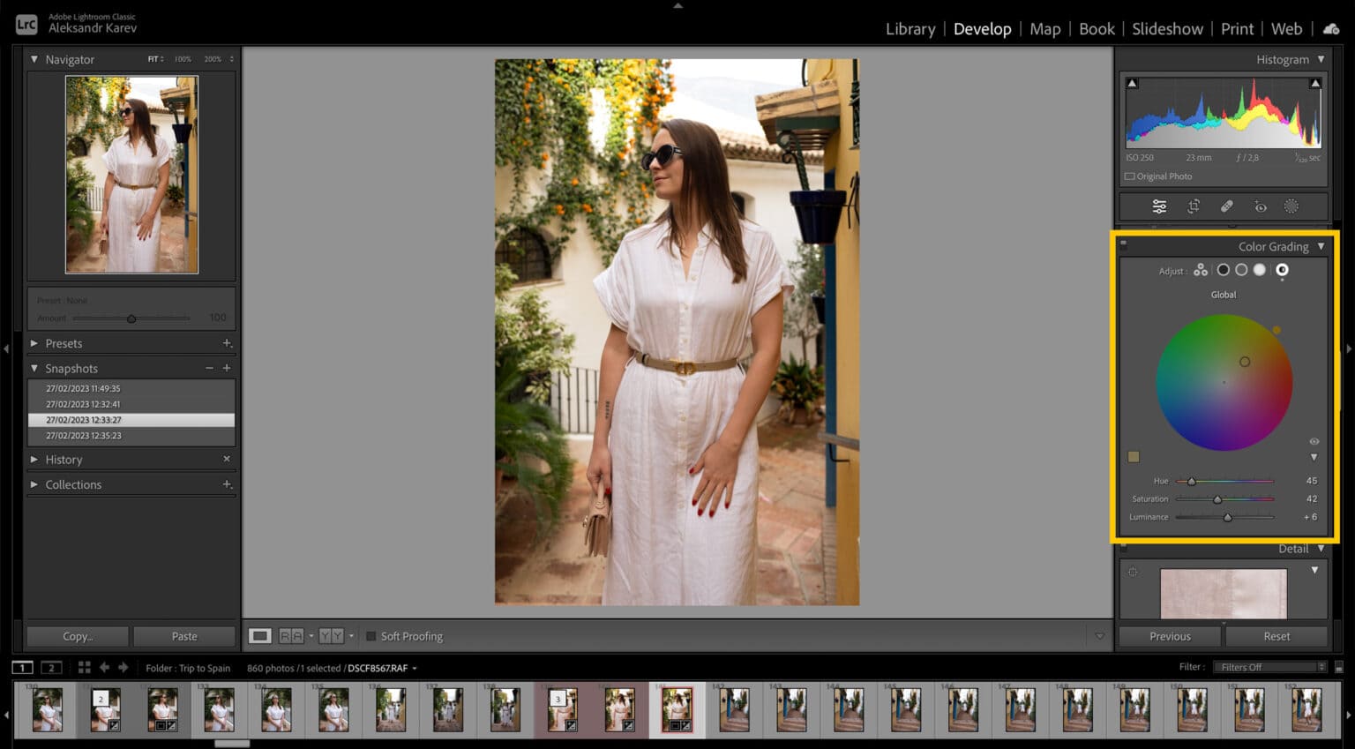This screenshot has height=749, width=1355.
Task: Enable the Soft Proofing checkbox
Action: coord(371,635)
